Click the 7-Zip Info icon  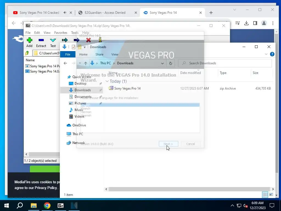point(100,40)
